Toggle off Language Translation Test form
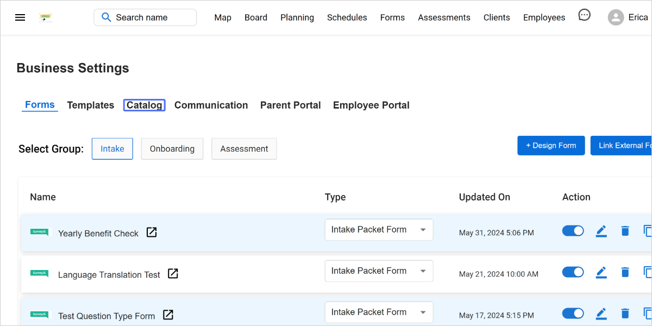The image size is (652, 326). (x=573, y=272)
